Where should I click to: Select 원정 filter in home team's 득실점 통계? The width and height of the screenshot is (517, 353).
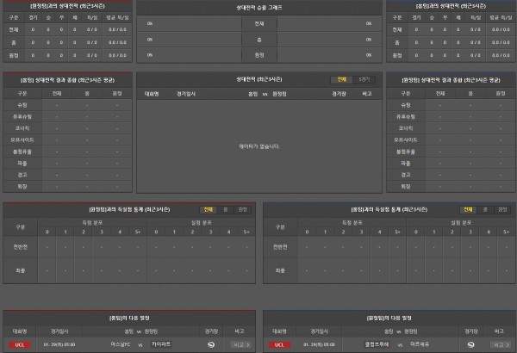tap(242, 209)
